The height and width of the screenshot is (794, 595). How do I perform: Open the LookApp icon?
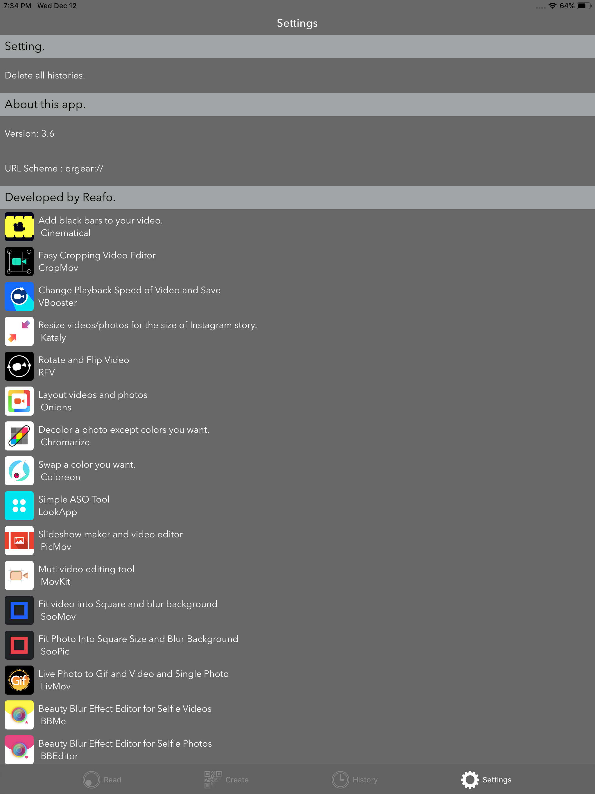tap(19, 505)
